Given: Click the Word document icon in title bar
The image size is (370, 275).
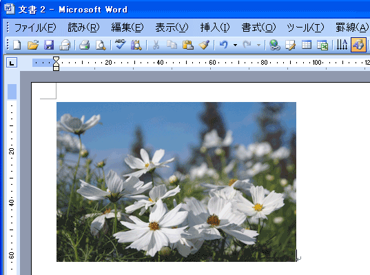Looking at the screenshot, I should [10, 9].
